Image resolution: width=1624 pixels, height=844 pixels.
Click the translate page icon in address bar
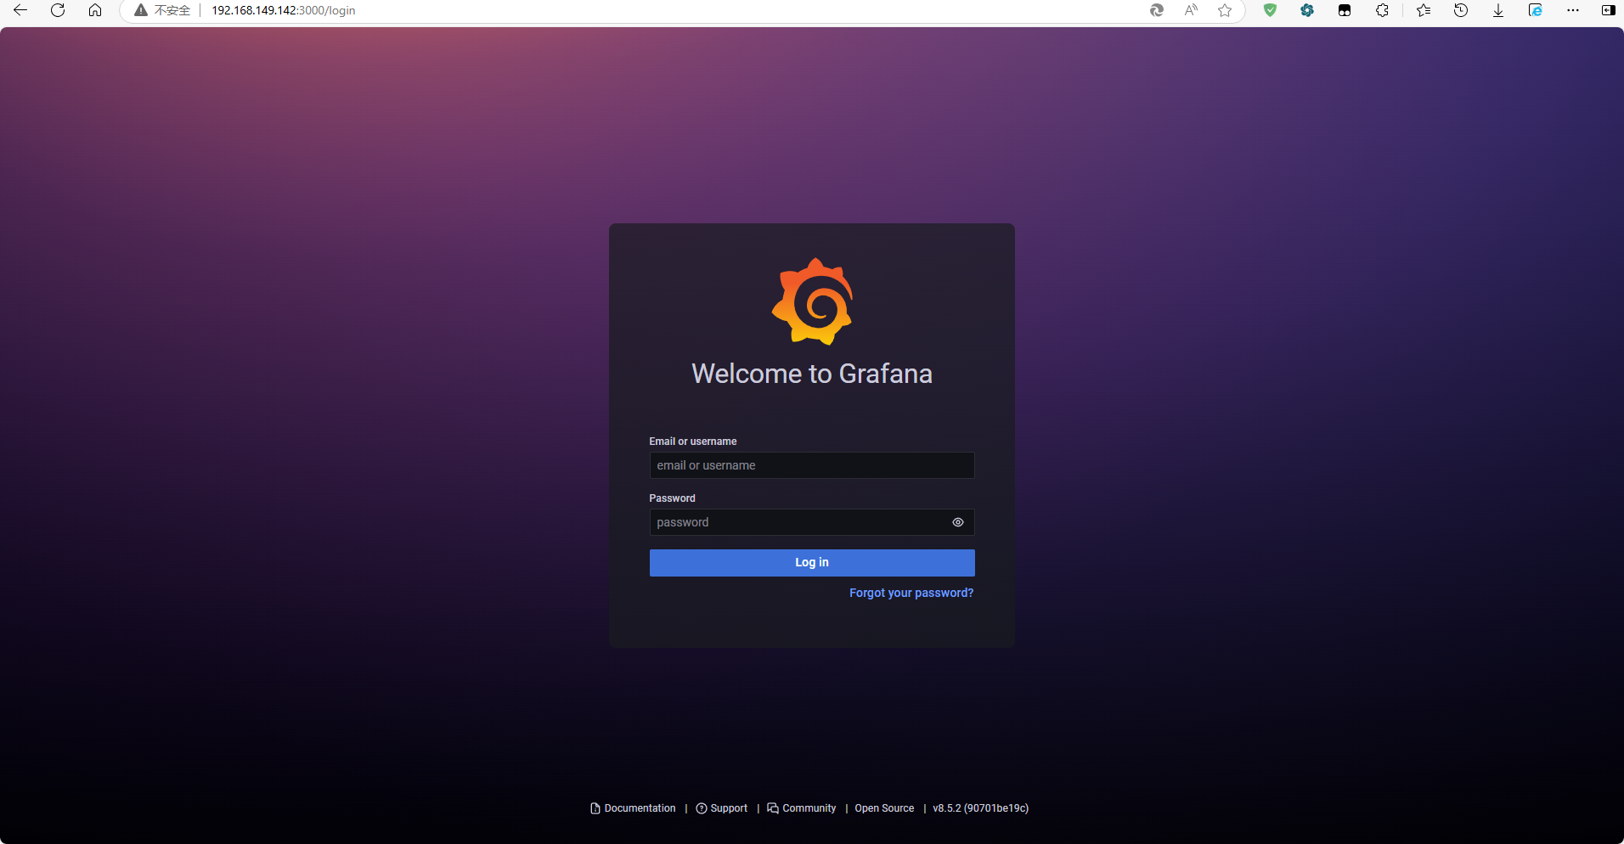point(1156,10)
